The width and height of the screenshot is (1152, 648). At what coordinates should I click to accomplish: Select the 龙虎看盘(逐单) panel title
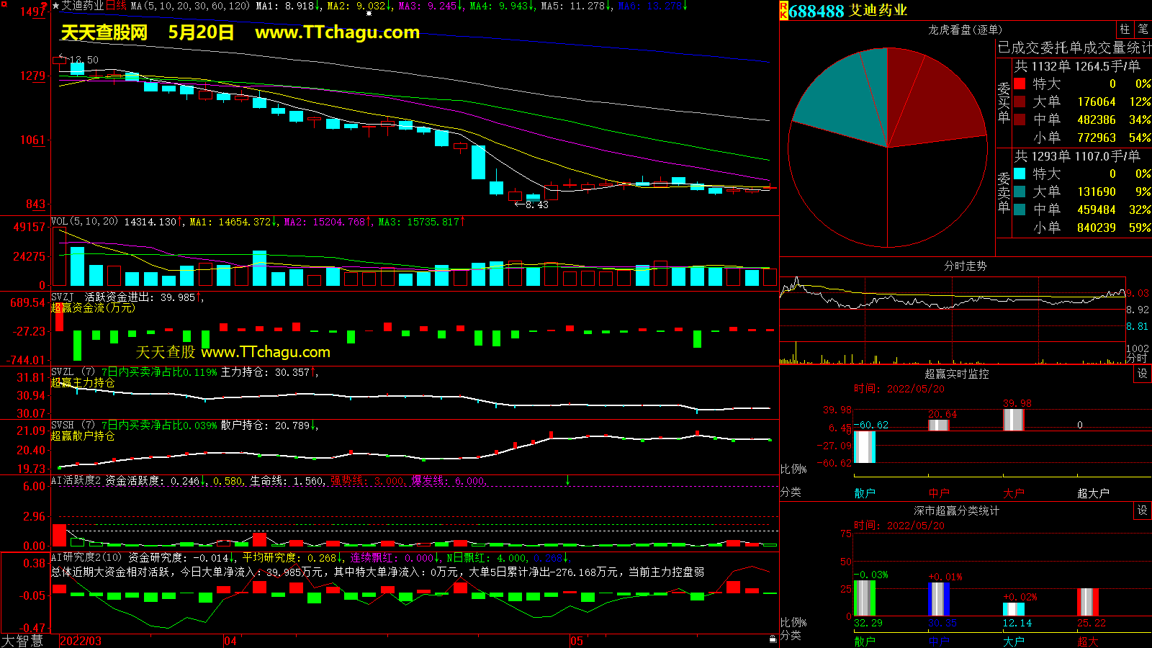965,30
